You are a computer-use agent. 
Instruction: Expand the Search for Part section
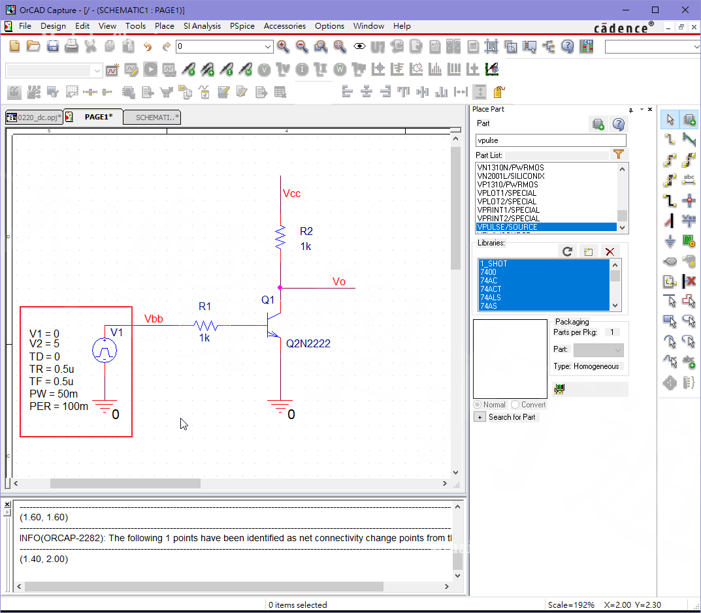coord(480,417)
